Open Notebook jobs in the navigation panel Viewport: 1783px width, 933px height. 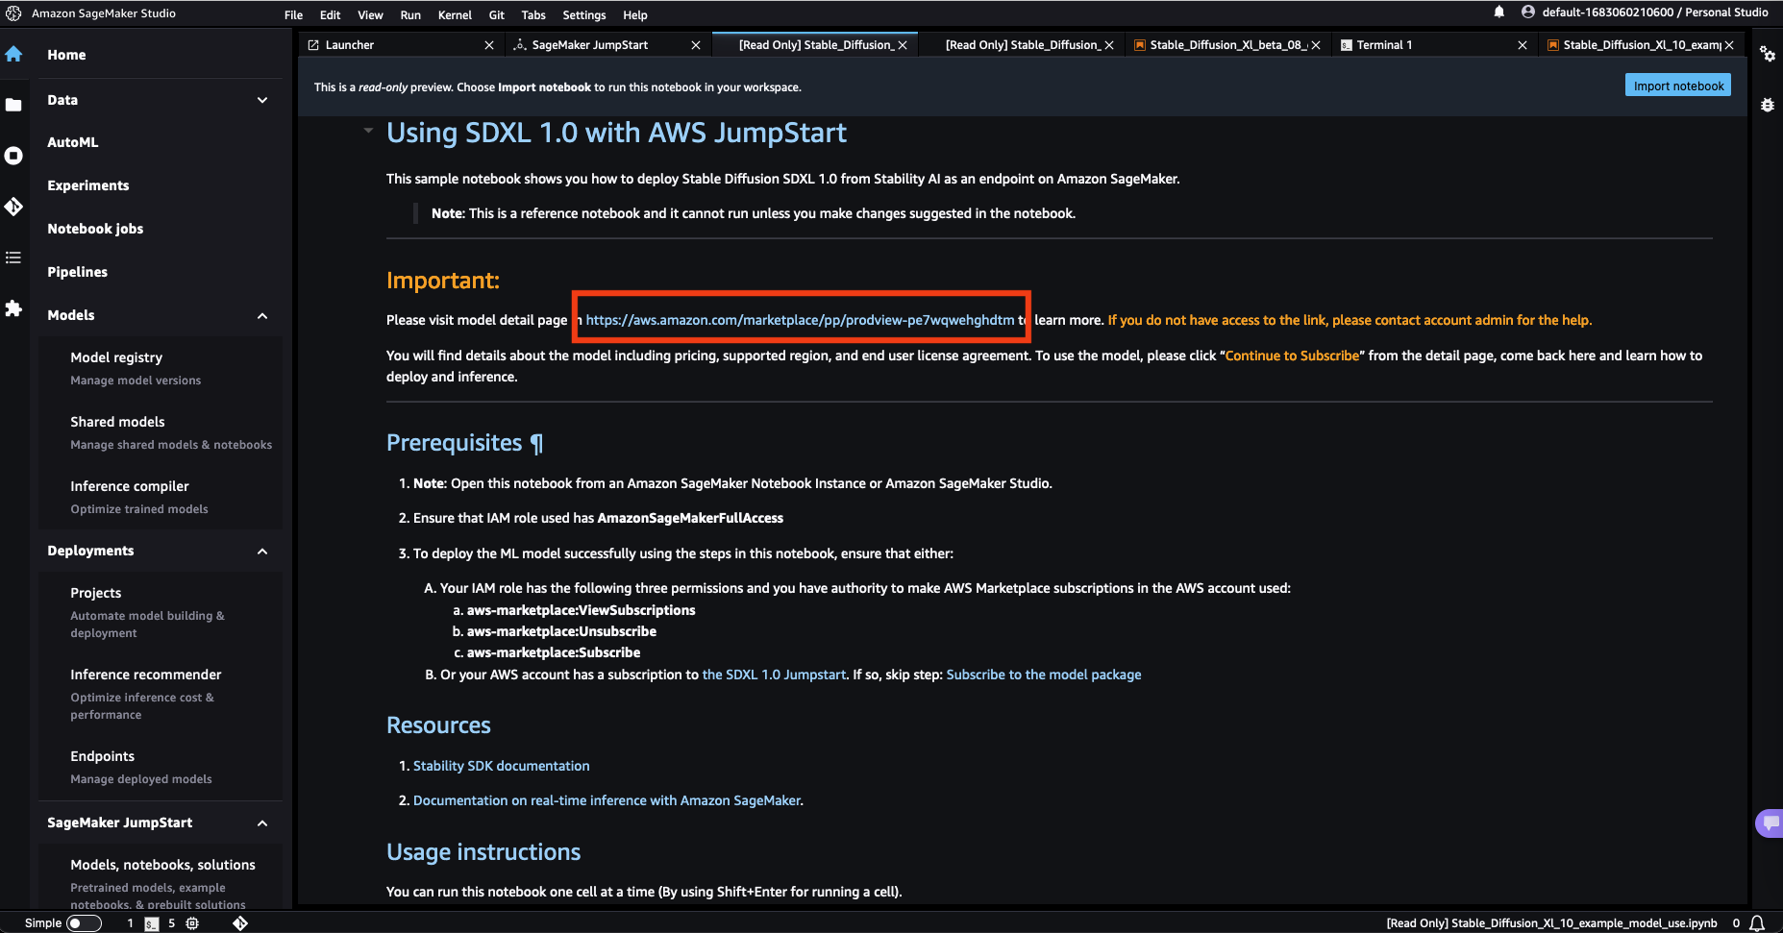[x=95, y=229]
